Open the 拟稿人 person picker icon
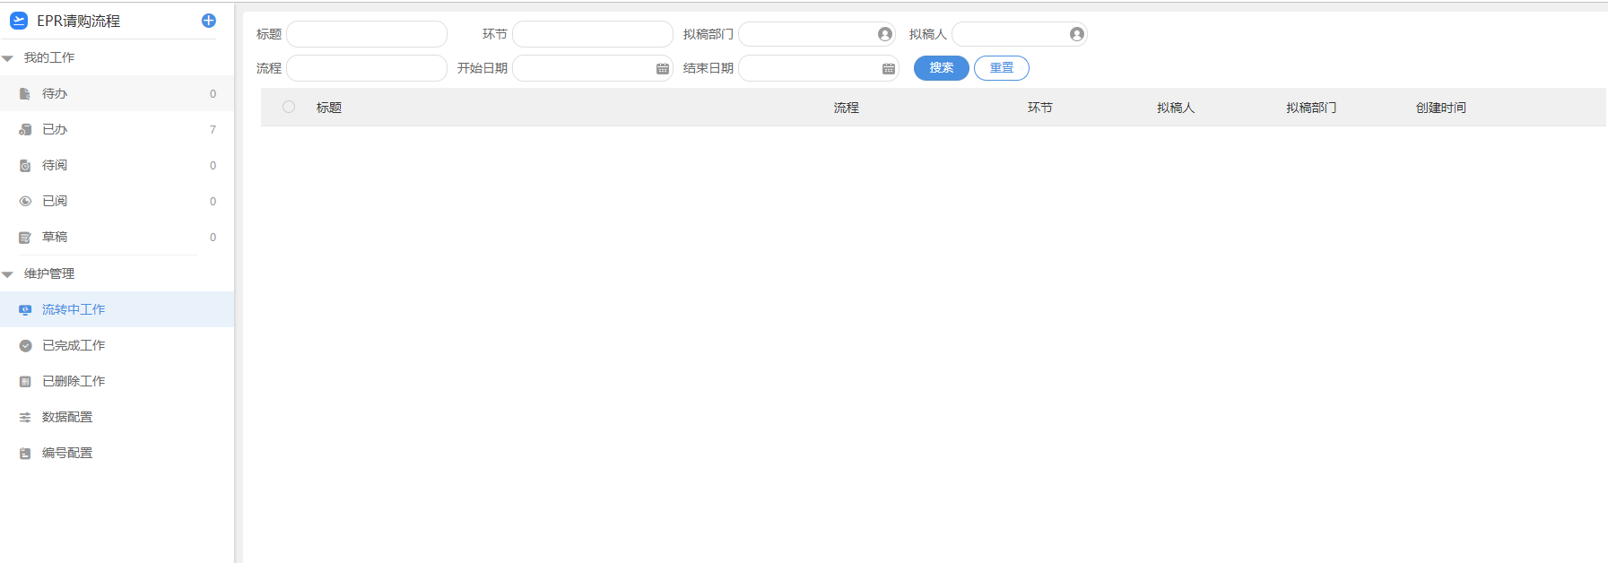 (1077, 34)
